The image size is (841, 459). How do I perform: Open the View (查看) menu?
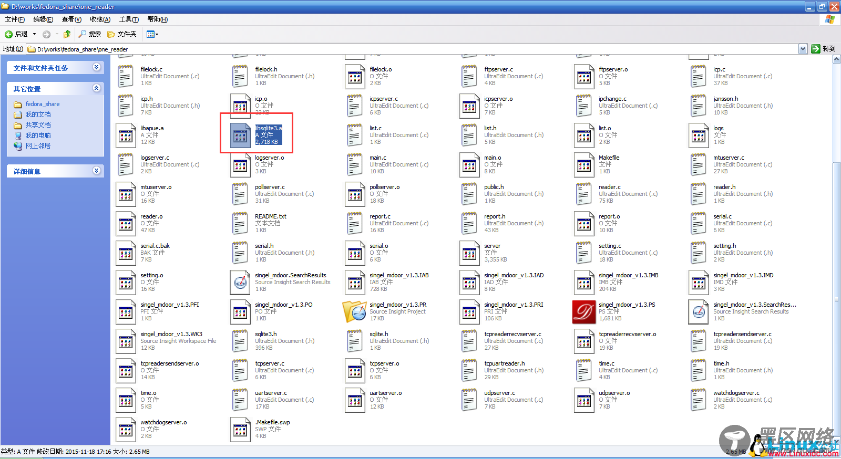(71, 19)
